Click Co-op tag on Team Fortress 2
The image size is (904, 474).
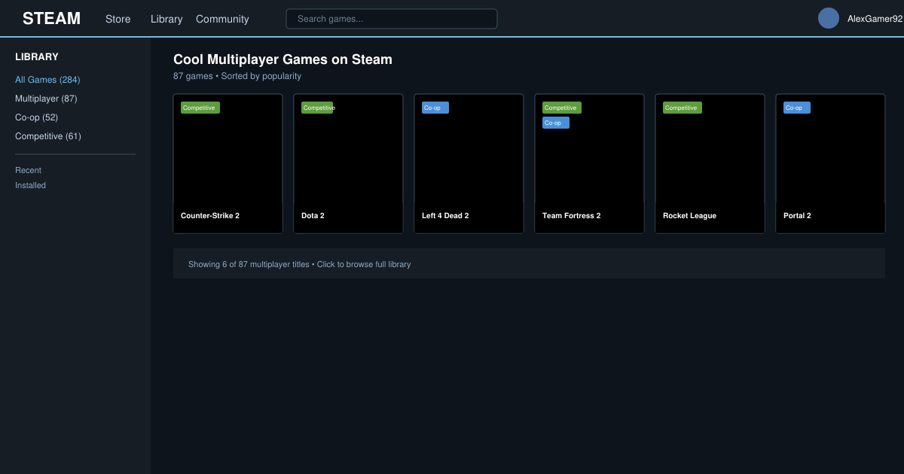click(x=556, y=123)
